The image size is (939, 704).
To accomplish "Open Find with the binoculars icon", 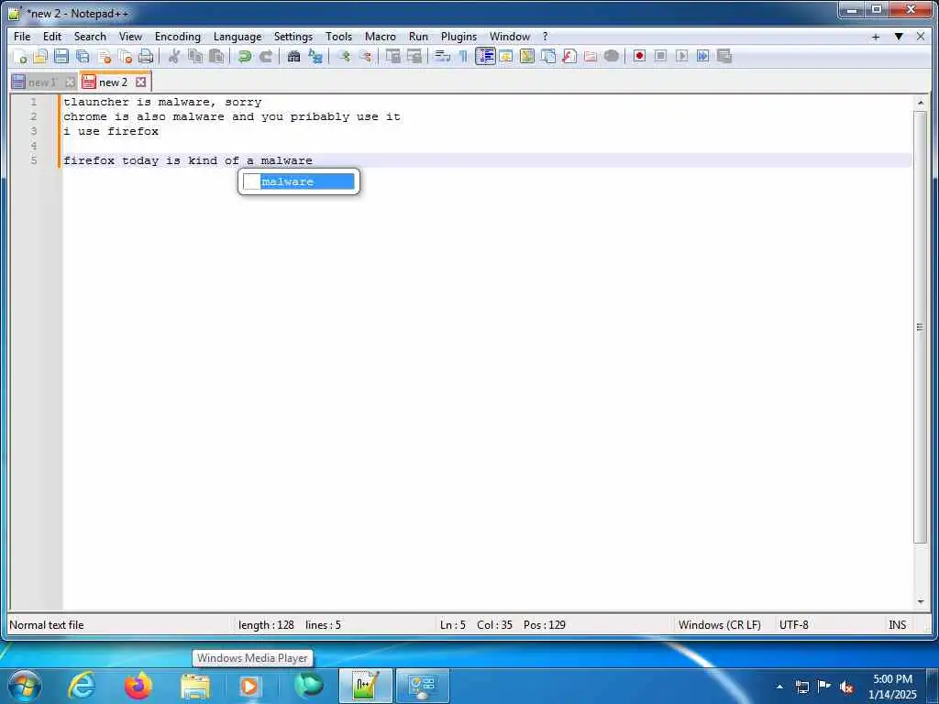I will click(x=293, y=56).
